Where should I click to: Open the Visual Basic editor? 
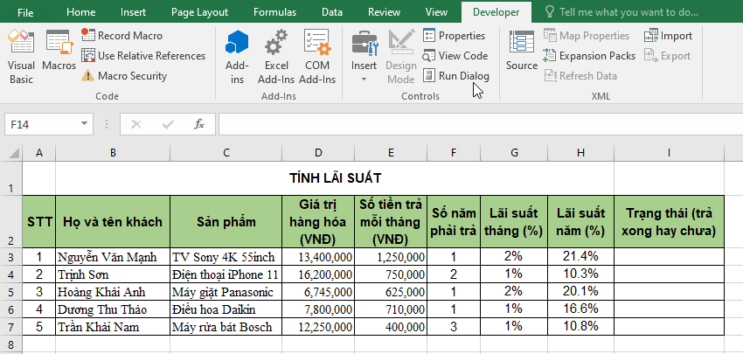[21, 56]
